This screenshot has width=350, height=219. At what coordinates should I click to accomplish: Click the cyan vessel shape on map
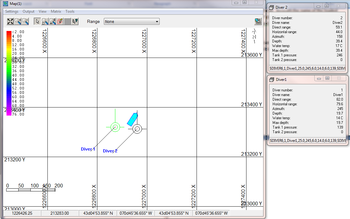click(x=133, y=119)
